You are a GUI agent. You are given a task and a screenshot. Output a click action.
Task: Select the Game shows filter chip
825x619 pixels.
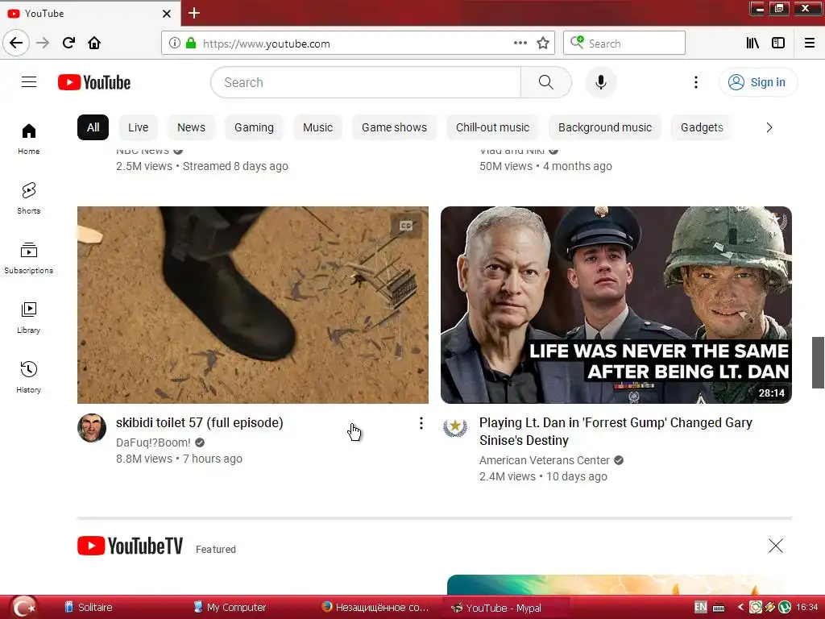pyautogui.click(x=394, y=127)
